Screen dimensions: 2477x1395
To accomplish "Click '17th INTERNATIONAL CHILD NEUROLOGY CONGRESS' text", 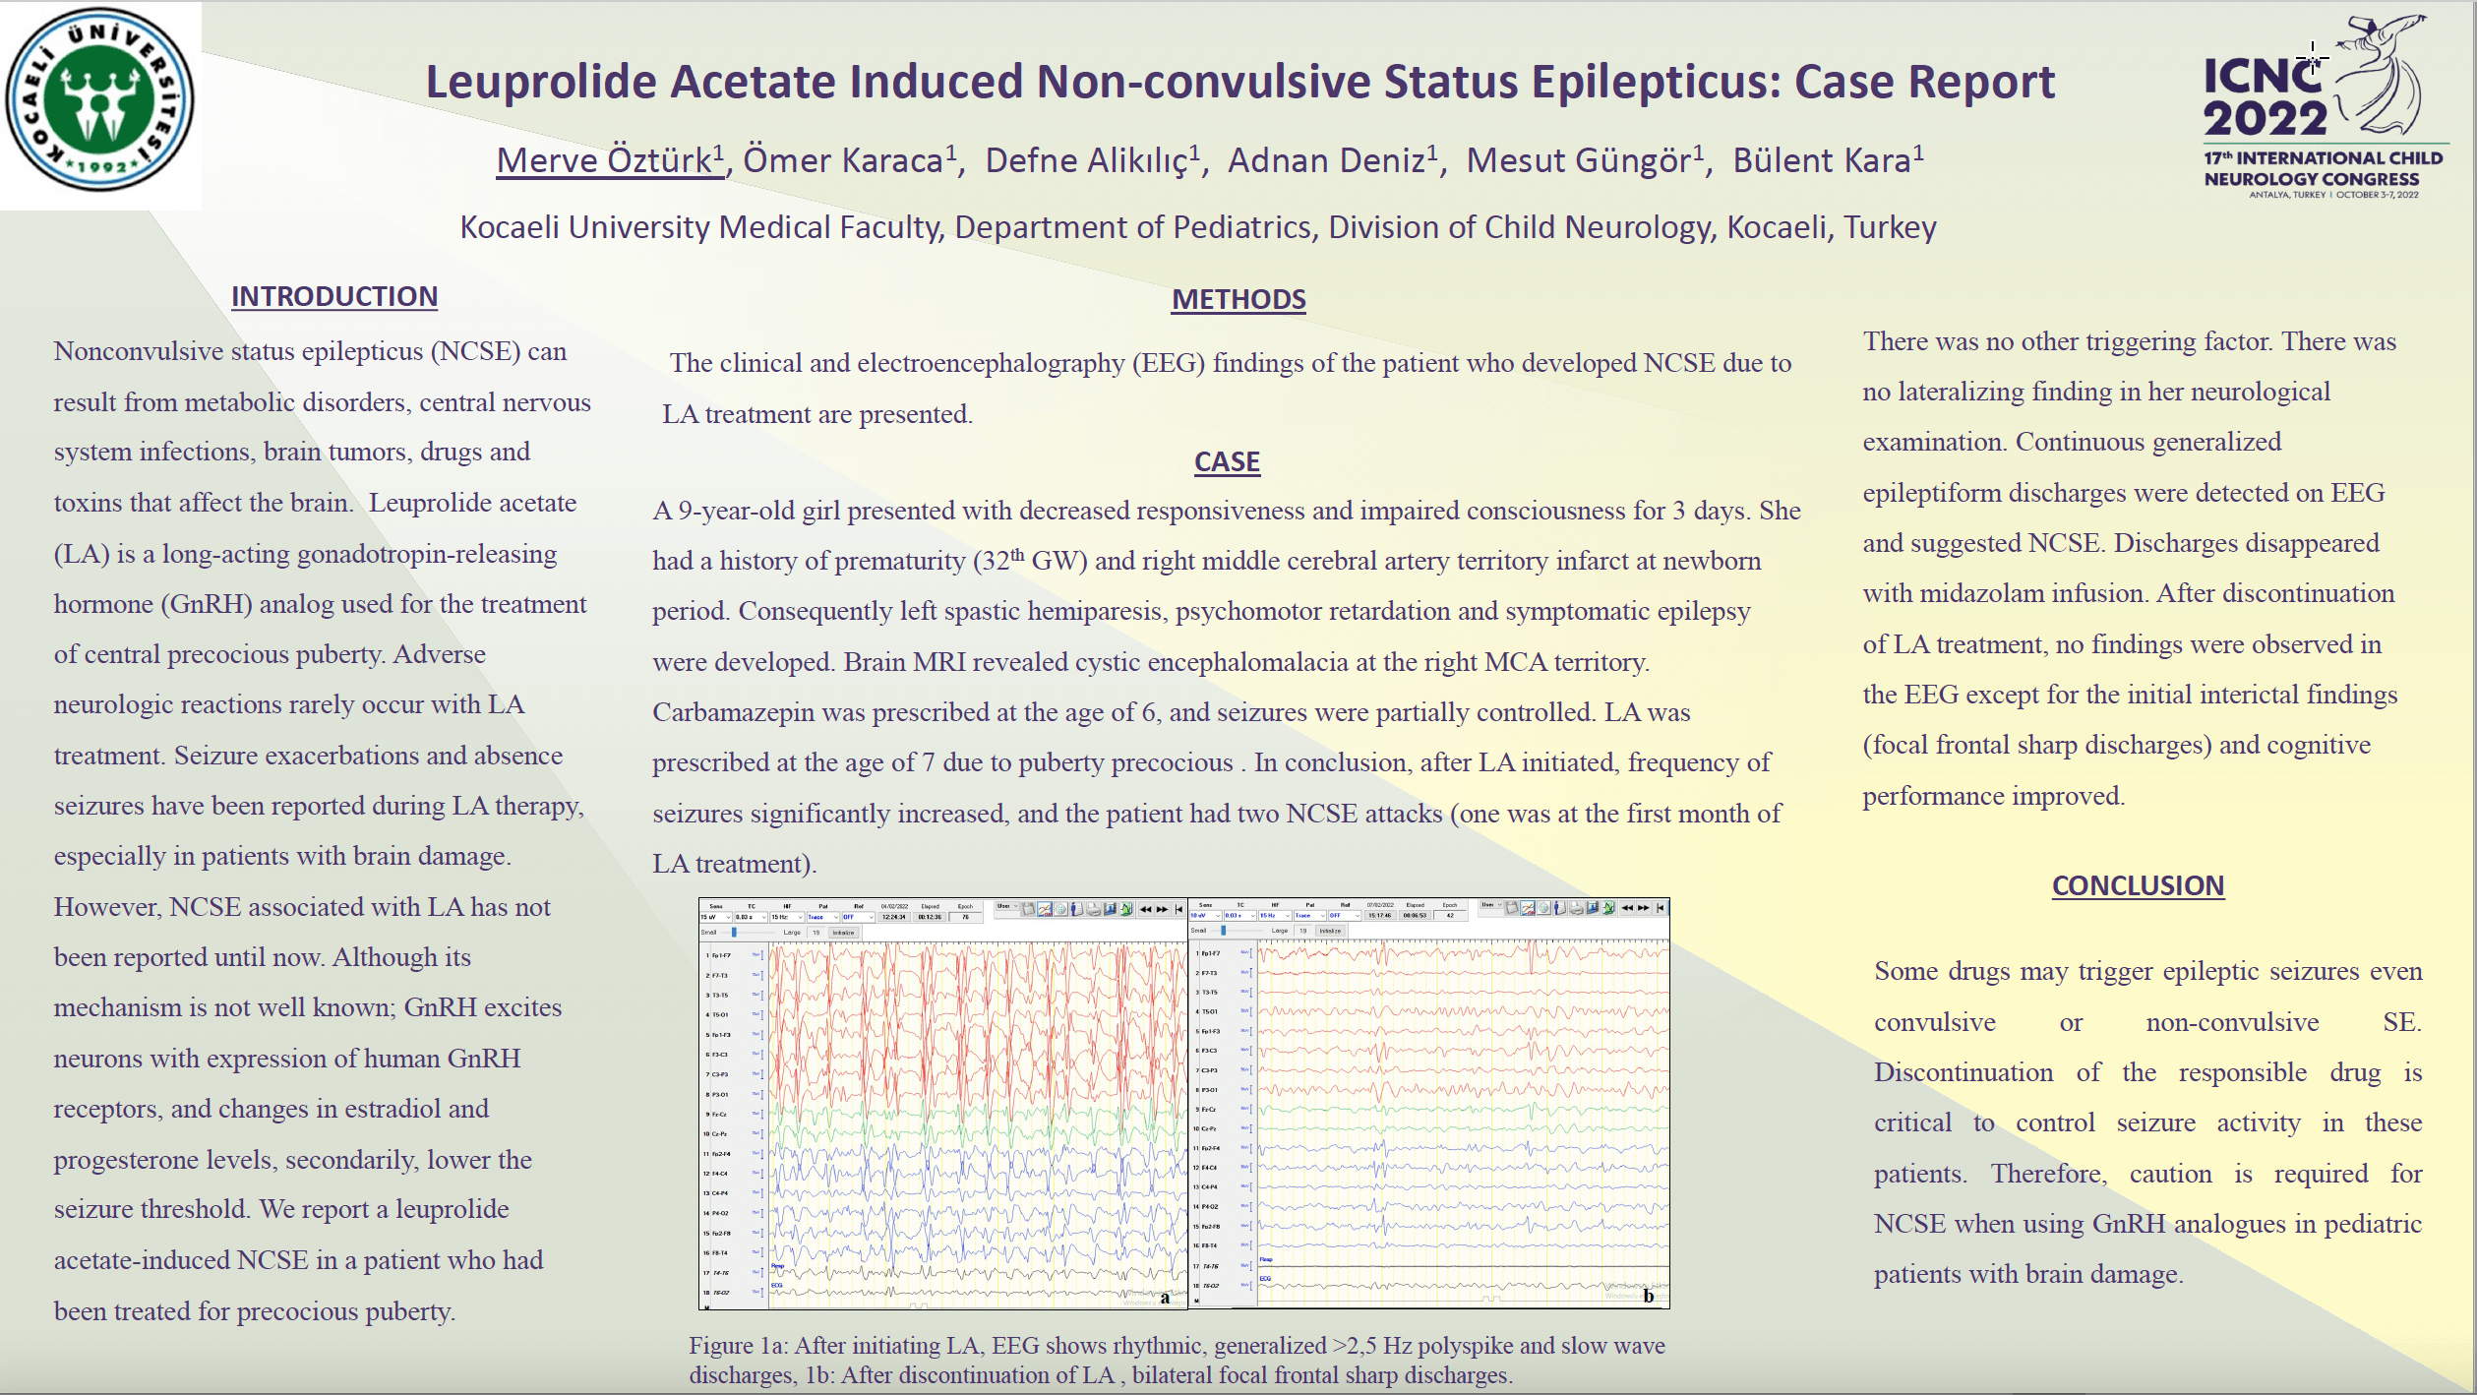I will click(x=2323, y=168).
